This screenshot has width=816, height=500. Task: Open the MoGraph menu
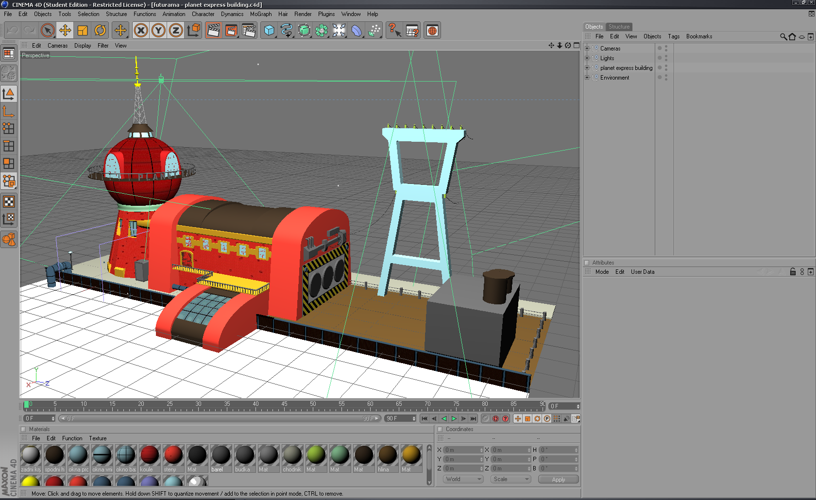click(261, 14)
